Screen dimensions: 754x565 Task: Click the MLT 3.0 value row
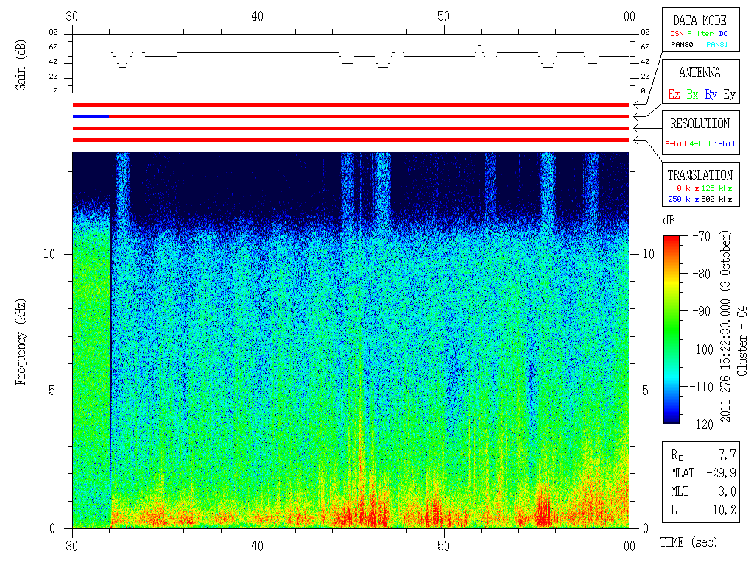click(x=703, y=491)
